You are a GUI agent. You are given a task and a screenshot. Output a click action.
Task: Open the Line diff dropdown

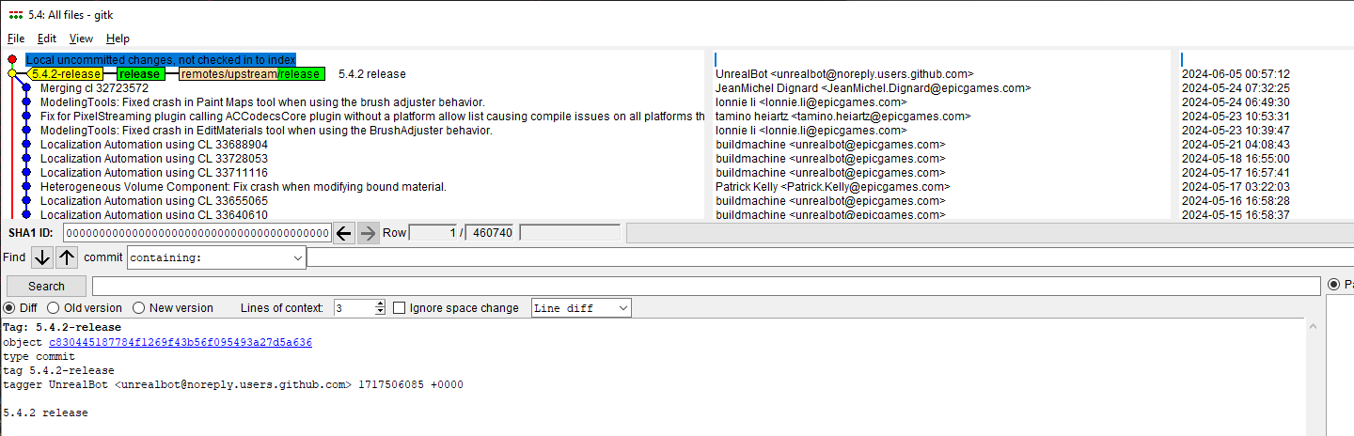pyautogui.click(x=581, y=308)
